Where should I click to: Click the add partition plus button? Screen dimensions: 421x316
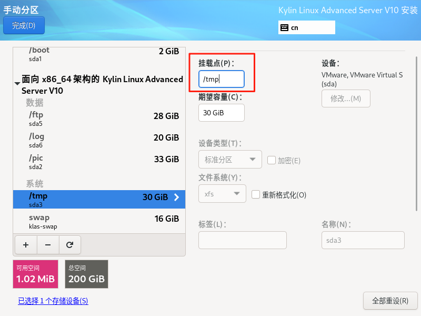click(26, 244)
